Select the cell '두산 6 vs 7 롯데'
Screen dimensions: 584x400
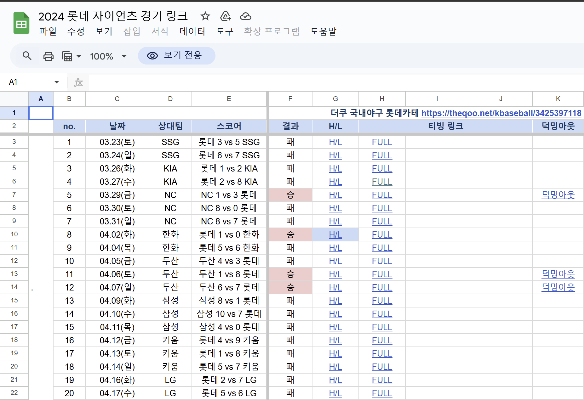coord(229,287)
